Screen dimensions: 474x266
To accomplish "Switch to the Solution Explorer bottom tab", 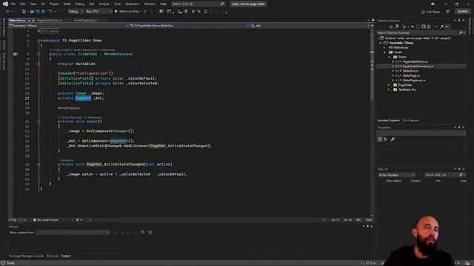I will (388, 120).
